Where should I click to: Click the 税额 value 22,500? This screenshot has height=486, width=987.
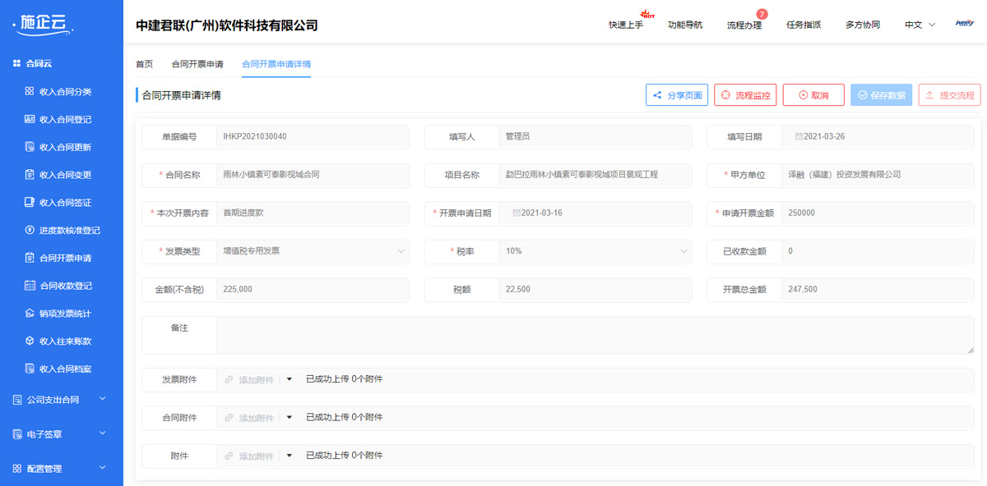[x=518, y=289]
